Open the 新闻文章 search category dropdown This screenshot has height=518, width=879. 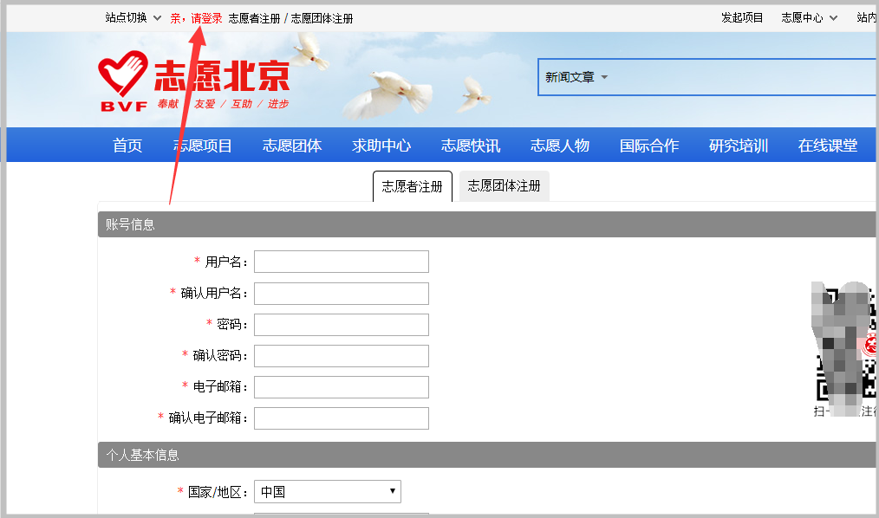pyautogui.click(x=574, y=76)
